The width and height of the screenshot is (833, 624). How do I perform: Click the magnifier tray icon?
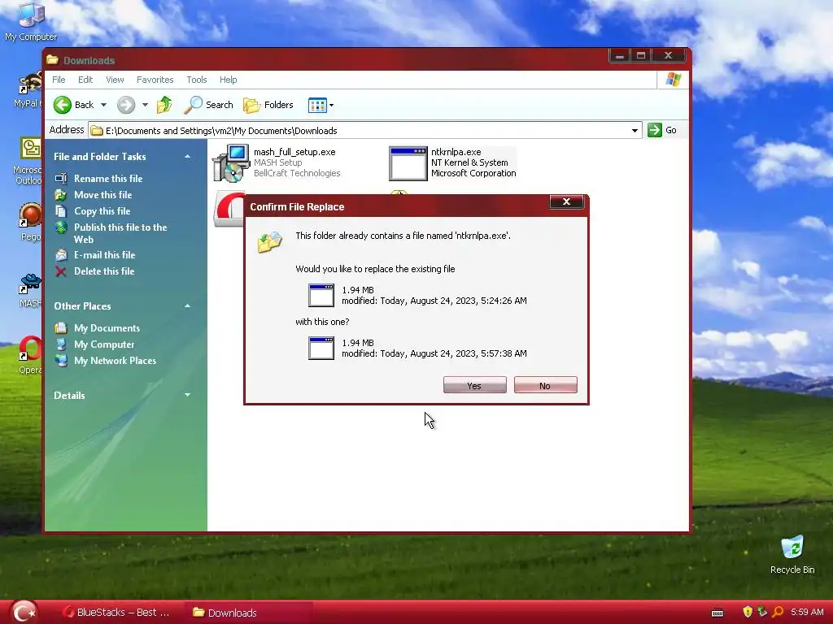[778, 613]
